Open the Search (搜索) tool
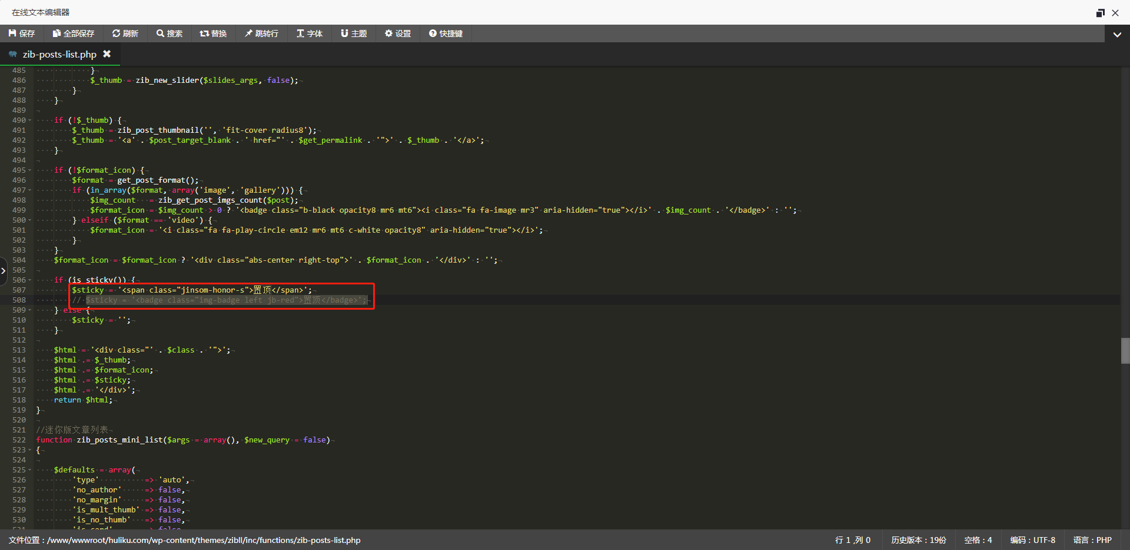The width and height of the screenshot is (1130, 550). click(169, 33)
